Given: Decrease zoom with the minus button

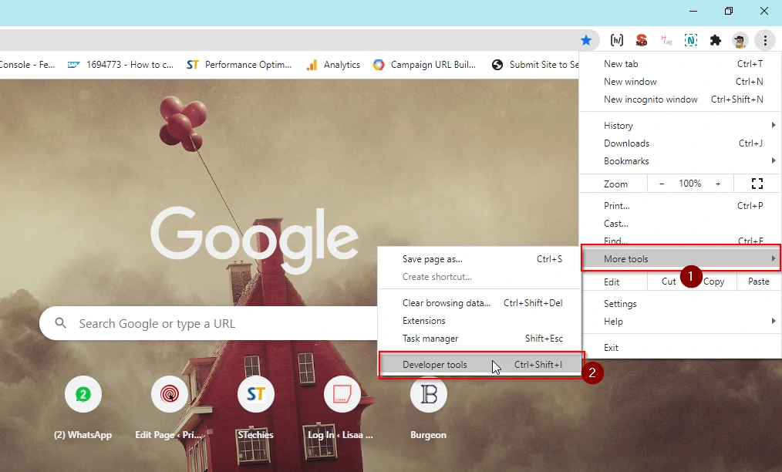Looking at the screenshot, I should click(x=662, y=184).
